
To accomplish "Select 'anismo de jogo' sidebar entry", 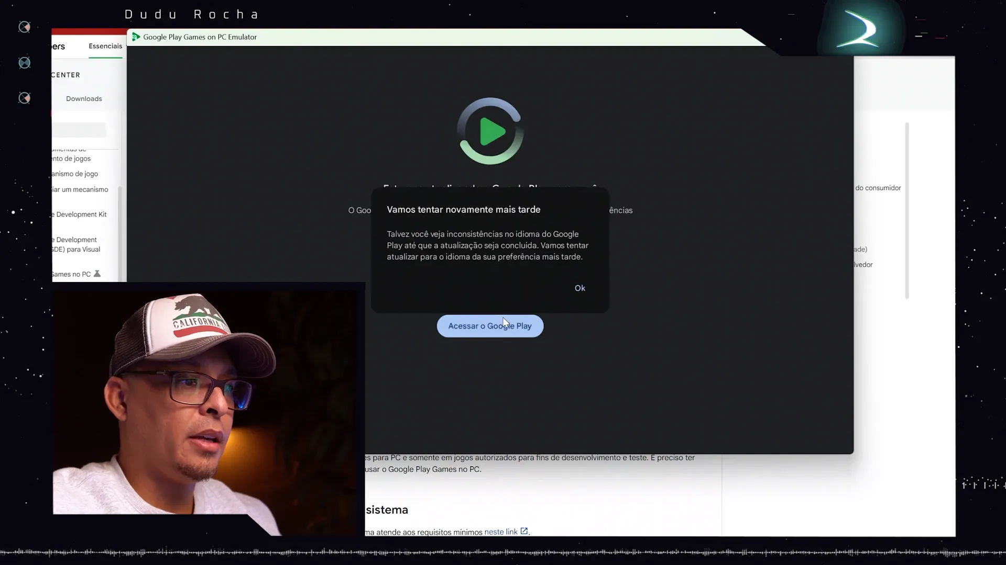I will coord(75,174).
